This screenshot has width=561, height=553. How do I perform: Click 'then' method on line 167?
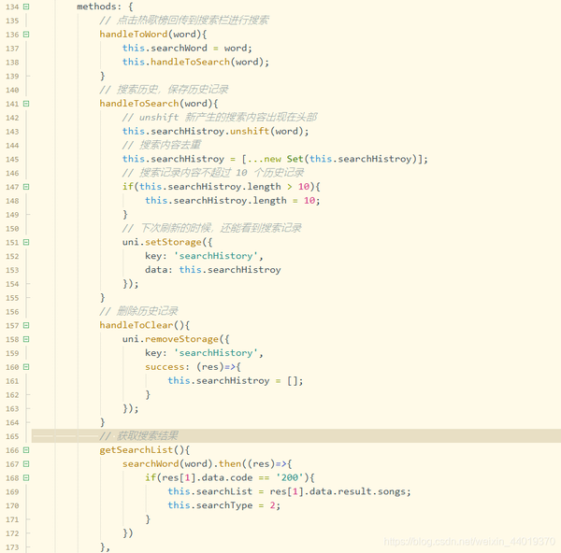coord(230,464)
